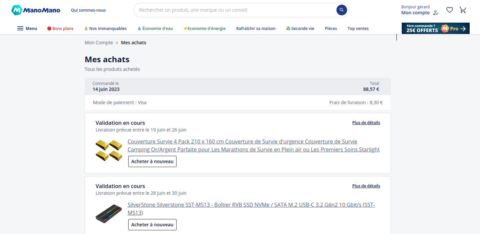Go to Nos immanquables
Viewport: 480px width, 234px height.
coord(105,29)
